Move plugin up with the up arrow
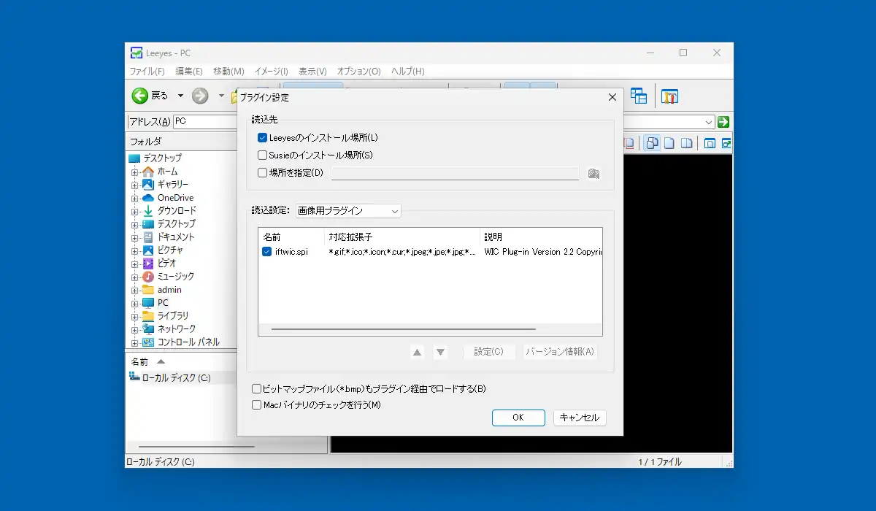 click(417, 352)
